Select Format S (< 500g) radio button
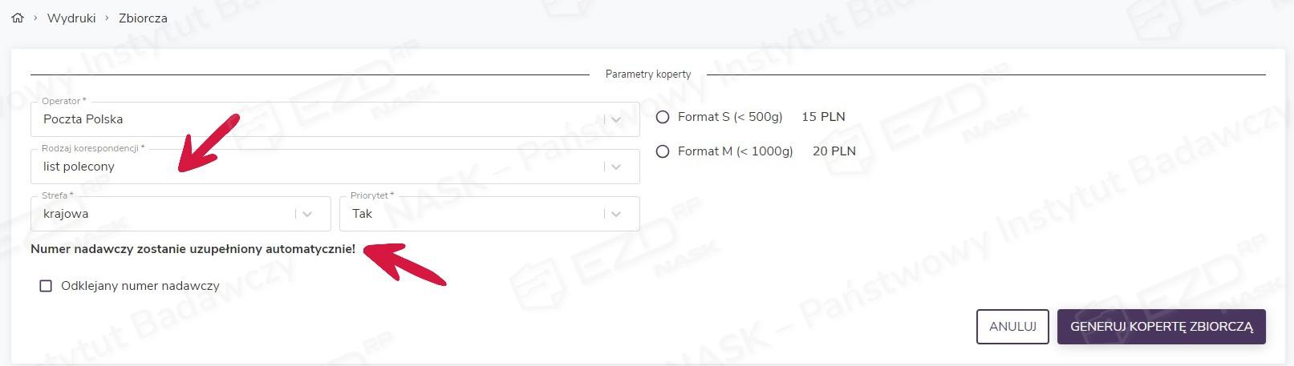The height and width of the screenshot is (366, 1294). pyautogui.click(x=663, y=117)
